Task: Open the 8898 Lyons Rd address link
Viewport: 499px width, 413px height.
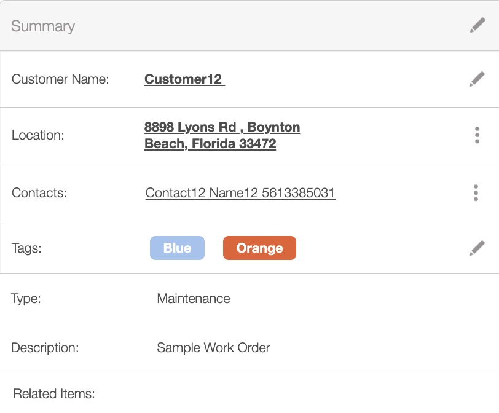Action: tap(222, 135)
